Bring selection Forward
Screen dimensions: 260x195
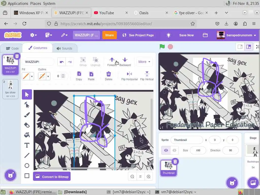(x=112, y=62)
